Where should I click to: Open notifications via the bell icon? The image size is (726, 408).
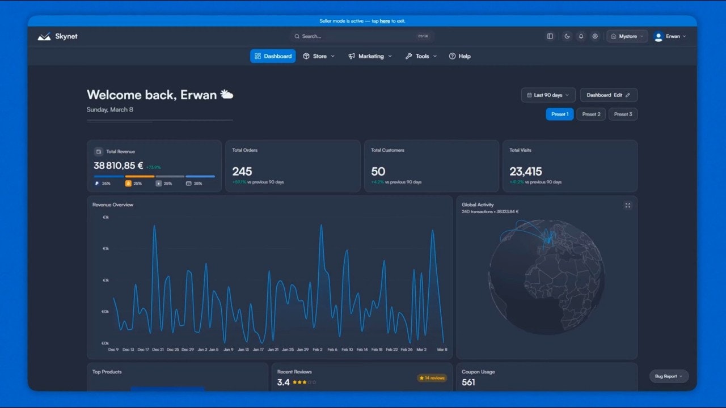pyautogui.click(x=581, y=36)
